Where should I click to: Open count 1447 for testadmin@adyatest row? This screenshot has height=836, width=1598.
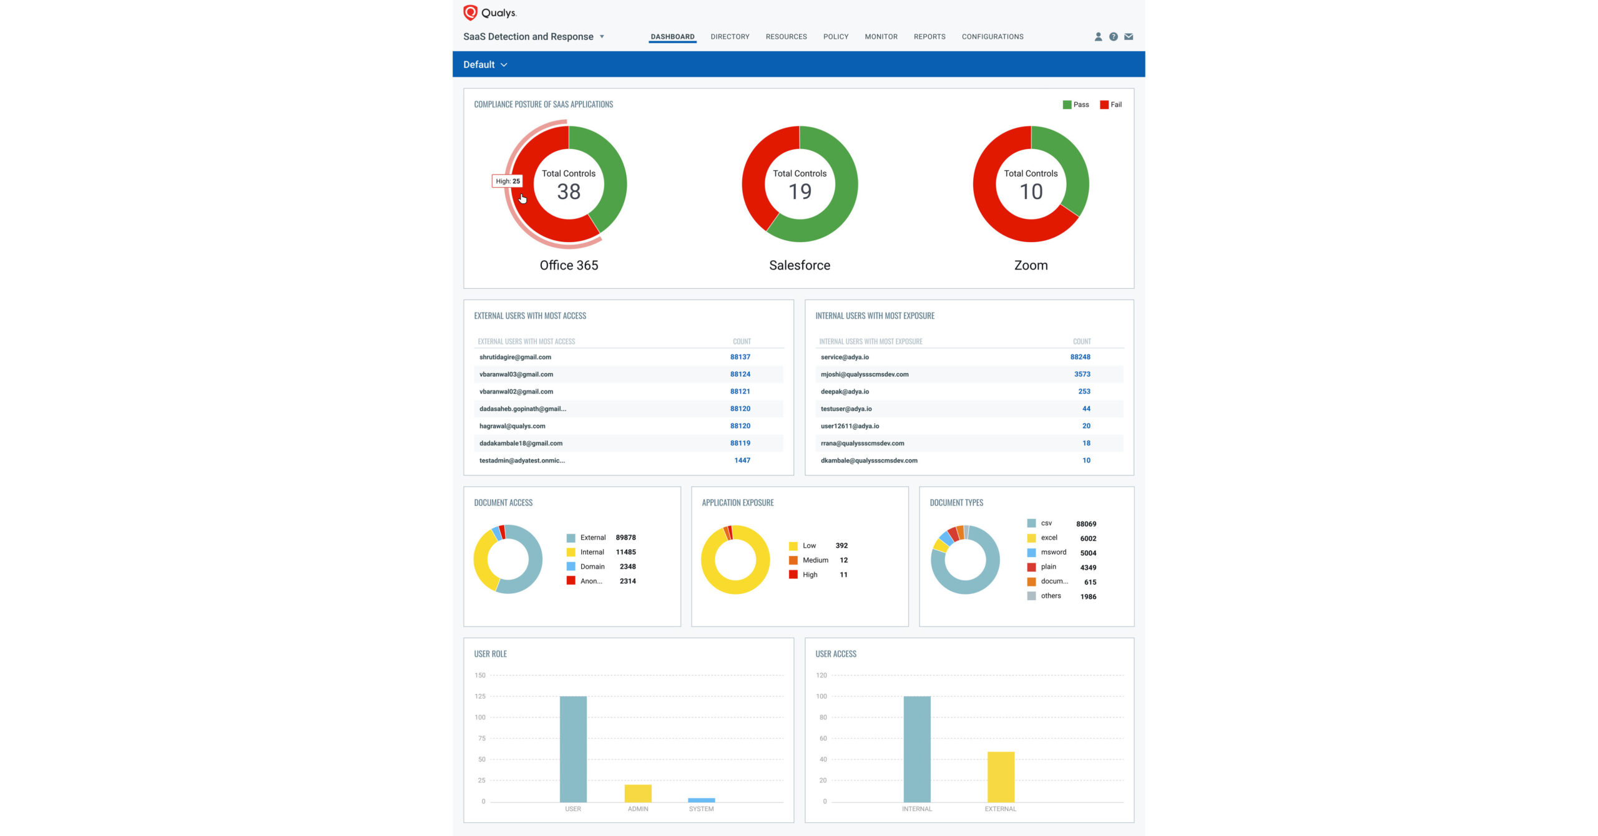point(742,460)
